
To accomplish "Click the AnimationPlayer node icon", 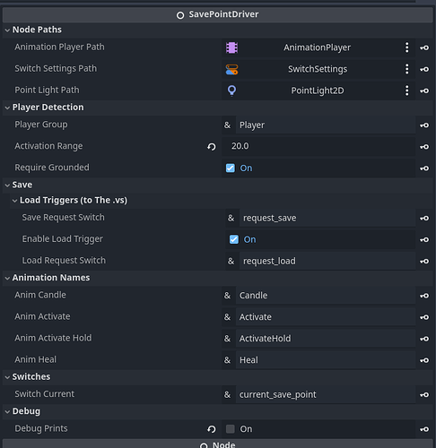I will 231,47.
